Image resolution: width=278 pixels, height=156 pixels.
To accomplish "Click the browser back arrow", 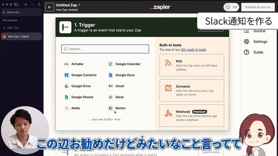I will click(26, 5).
